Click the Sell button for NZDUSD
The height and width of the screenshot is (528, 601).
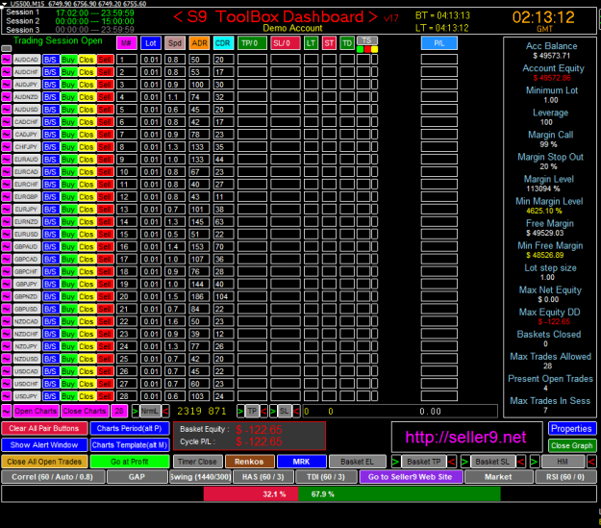coord(105,359)
